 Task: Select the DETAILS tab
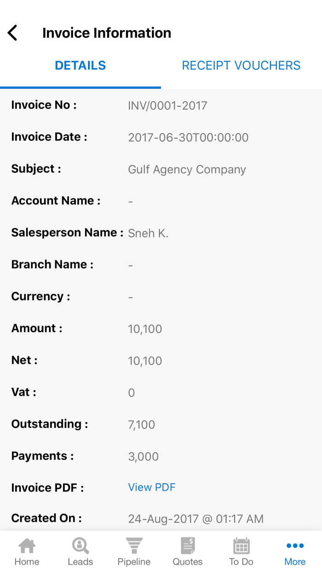point(80,65)
